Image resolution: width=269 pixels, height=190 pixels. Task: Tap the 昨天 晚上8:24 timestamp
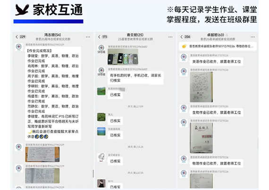135,147
